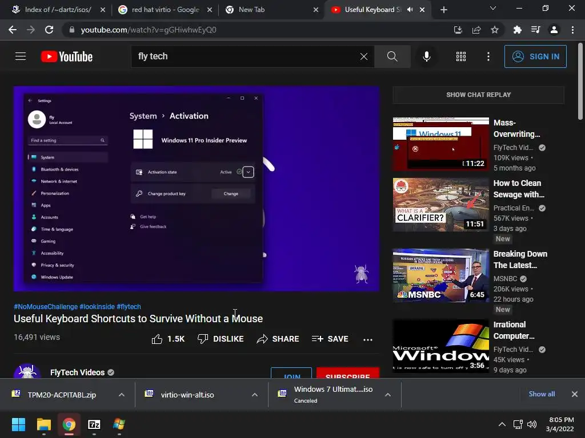The image size is (585, 438).
Task: Click the SIGN IN button
Action: [535, 56]
